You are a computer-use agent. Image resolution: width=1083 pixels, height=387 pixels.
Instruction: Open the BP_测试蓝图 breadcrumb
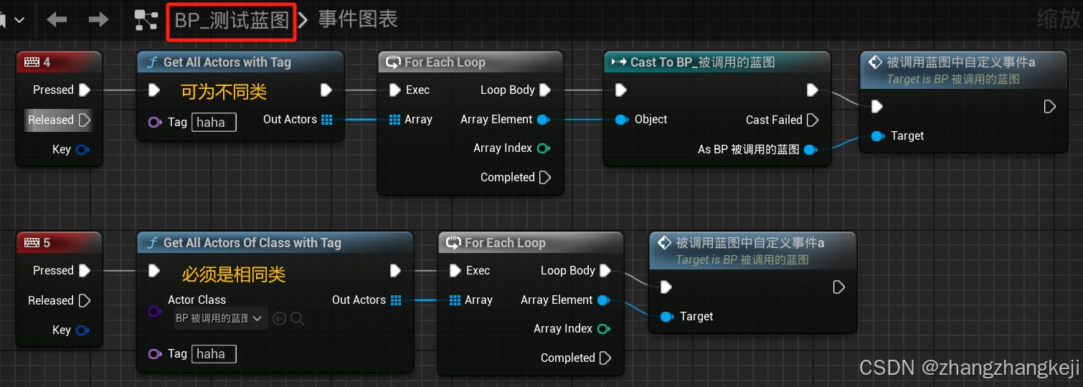(x=232, y=20)
